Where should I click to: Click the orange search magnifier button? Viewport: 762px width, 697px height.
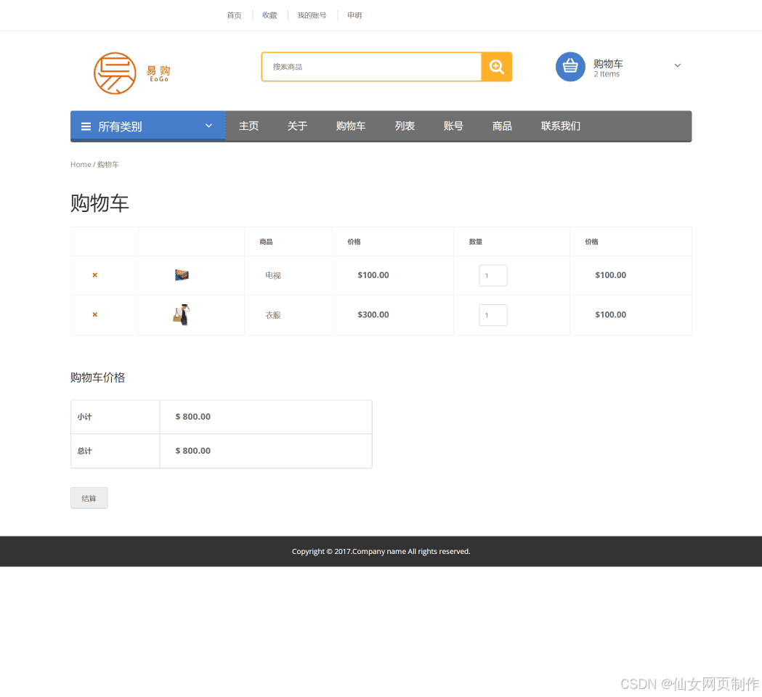[x=496, y=67]
